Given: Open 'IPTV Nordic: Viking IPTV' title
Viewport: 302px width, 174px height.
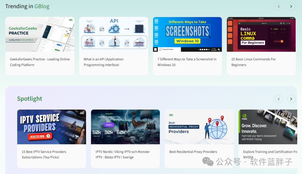Looking at the screenshot, I should [x=123, y=154].
